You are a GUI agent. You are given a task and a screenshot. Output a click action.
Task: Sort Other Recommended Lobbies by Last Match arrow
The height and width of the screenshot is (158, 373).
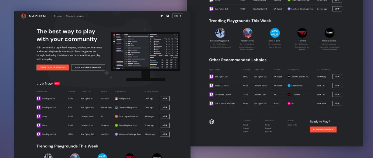pos(318,70)
